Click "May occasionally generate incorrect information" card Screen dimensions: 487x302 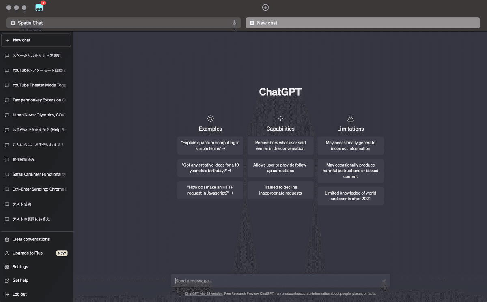tap(351, 146)
